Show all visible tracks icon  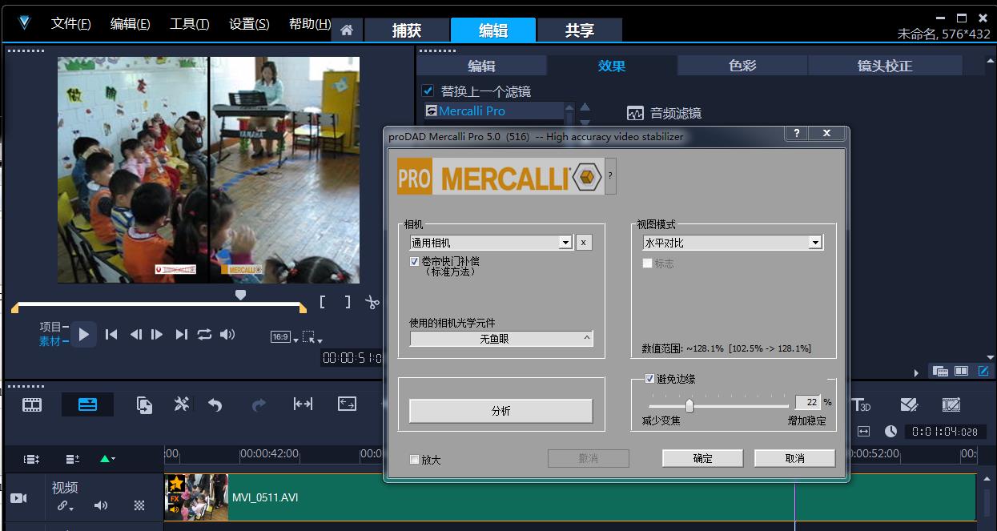(31, 459)
